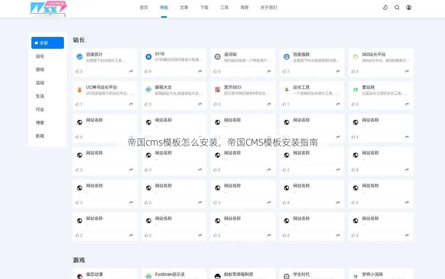Image resolution: width=445 pixels, height=279 pixels.
Task: Open 思齐SEO link title
Action: [x=233, y=87]
